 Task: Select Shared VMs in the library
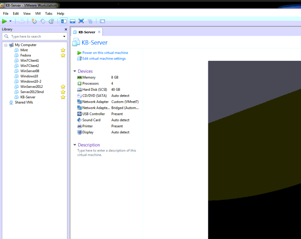pyautogui.click(x=24, y=102)
